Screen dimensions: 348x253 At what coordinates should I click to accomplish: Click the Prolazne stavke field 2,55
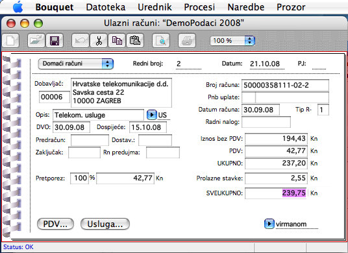click(x=277, y=178)
